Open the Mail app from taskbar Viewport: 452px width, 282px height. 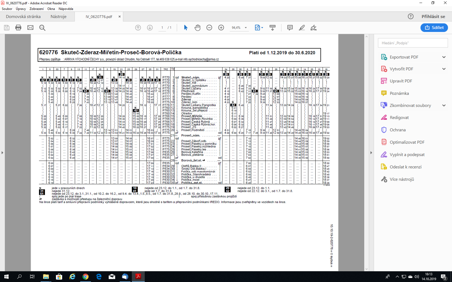(112, 277)
